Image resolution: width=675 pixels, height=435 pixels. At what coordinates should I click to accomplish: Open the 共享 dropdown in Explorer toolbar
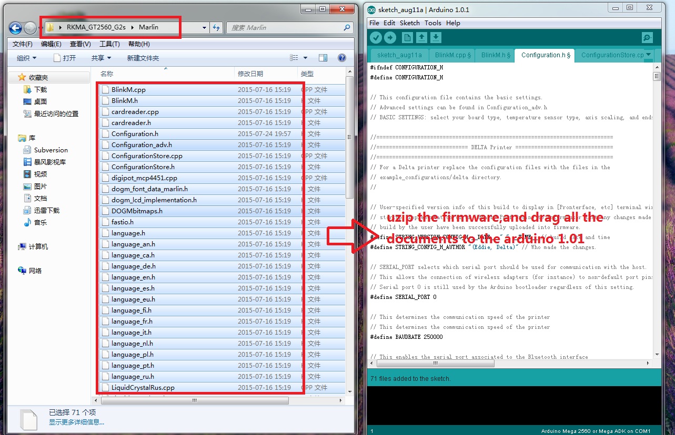point(101,58)
